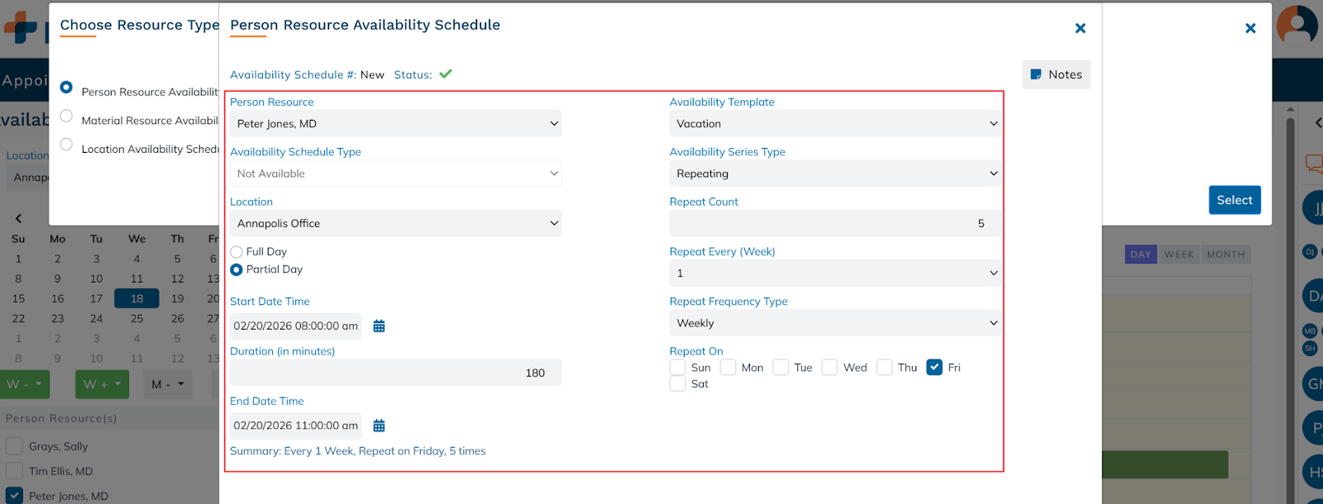Select Material Resource Availability radio option

pos(67,116)
